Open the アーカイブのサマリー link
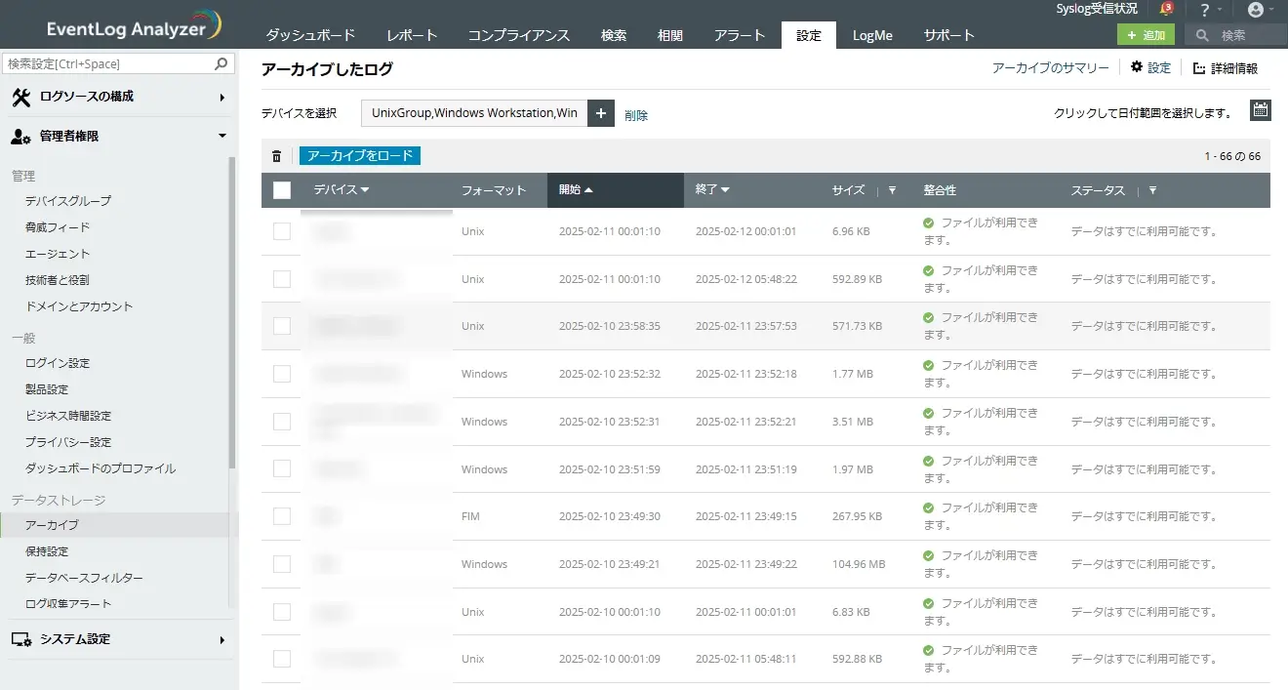This screenshot has height=690, width=1288. tap(1050, 68)
